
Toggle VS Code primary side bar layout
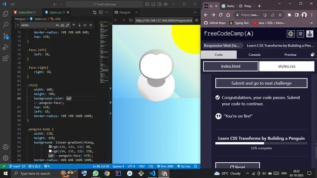147,4
